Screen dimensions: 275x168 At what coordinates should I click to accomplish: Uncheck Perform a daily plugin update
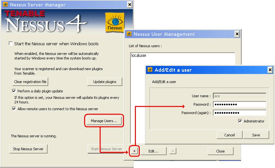(14, 91)
